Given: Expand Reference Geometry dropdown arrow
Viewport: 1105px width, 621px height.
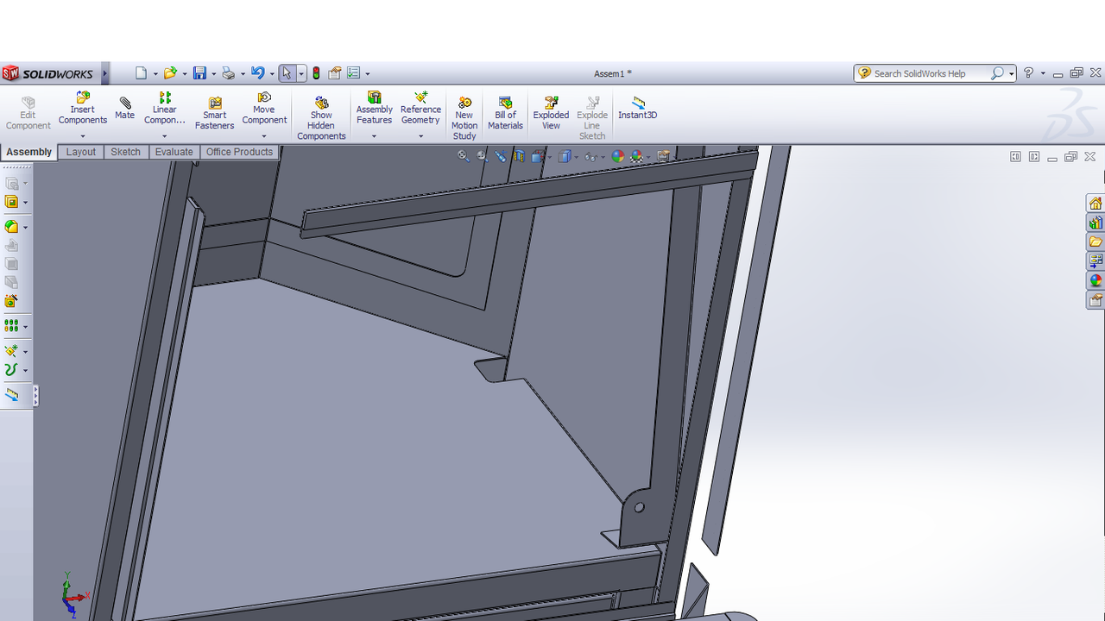Looking at the screenshot, I should click(x=420, y=135).
